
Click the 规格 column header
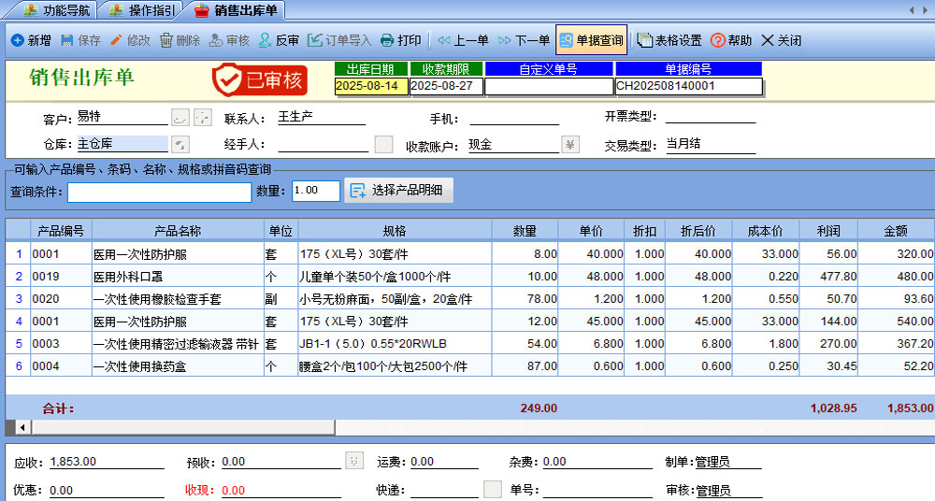pyautogui.click(x=395, y=231)
